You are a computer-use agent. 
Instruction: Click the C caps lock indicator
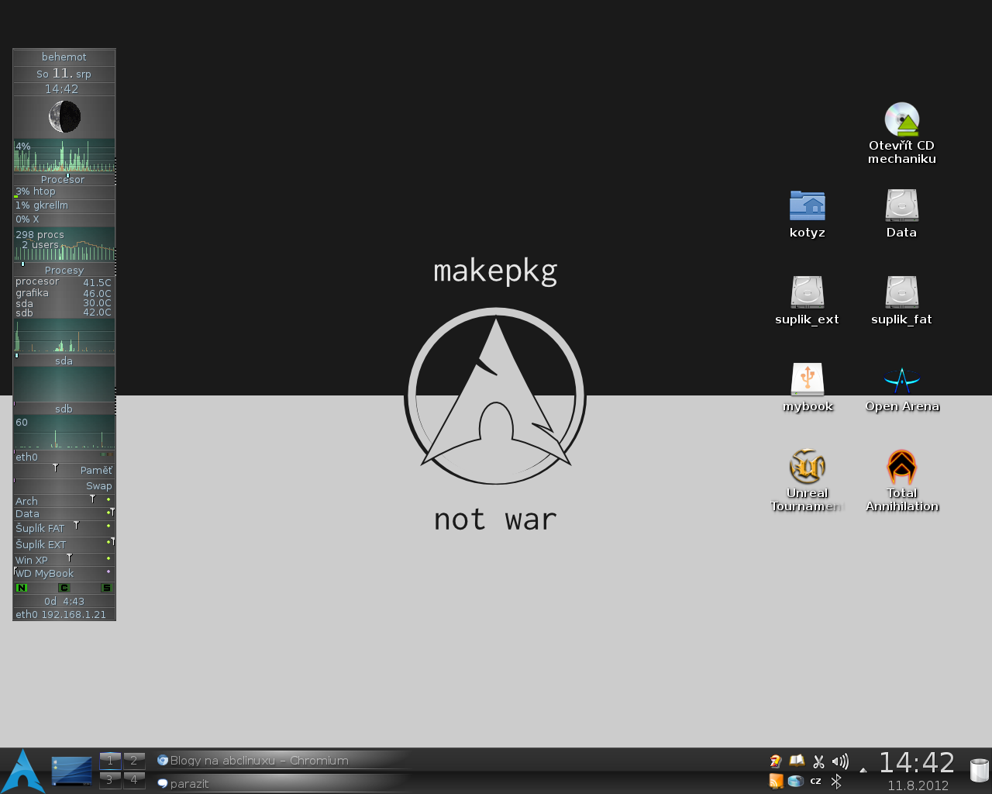pyautogui.click(x=64, y=588)
